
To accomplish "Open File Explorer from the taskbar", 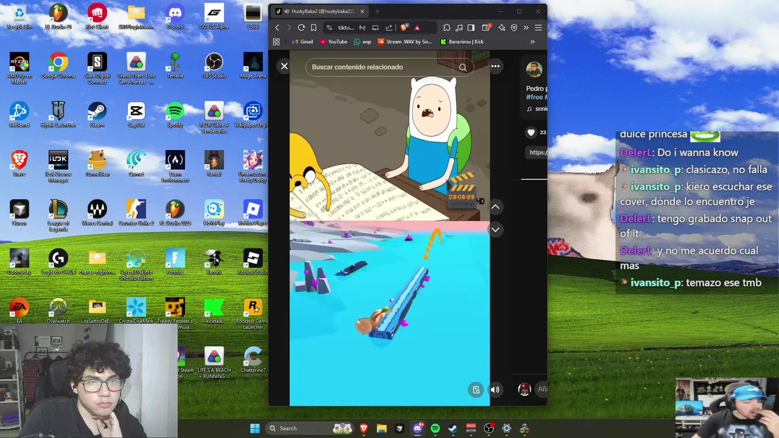I will coord(382,428).
